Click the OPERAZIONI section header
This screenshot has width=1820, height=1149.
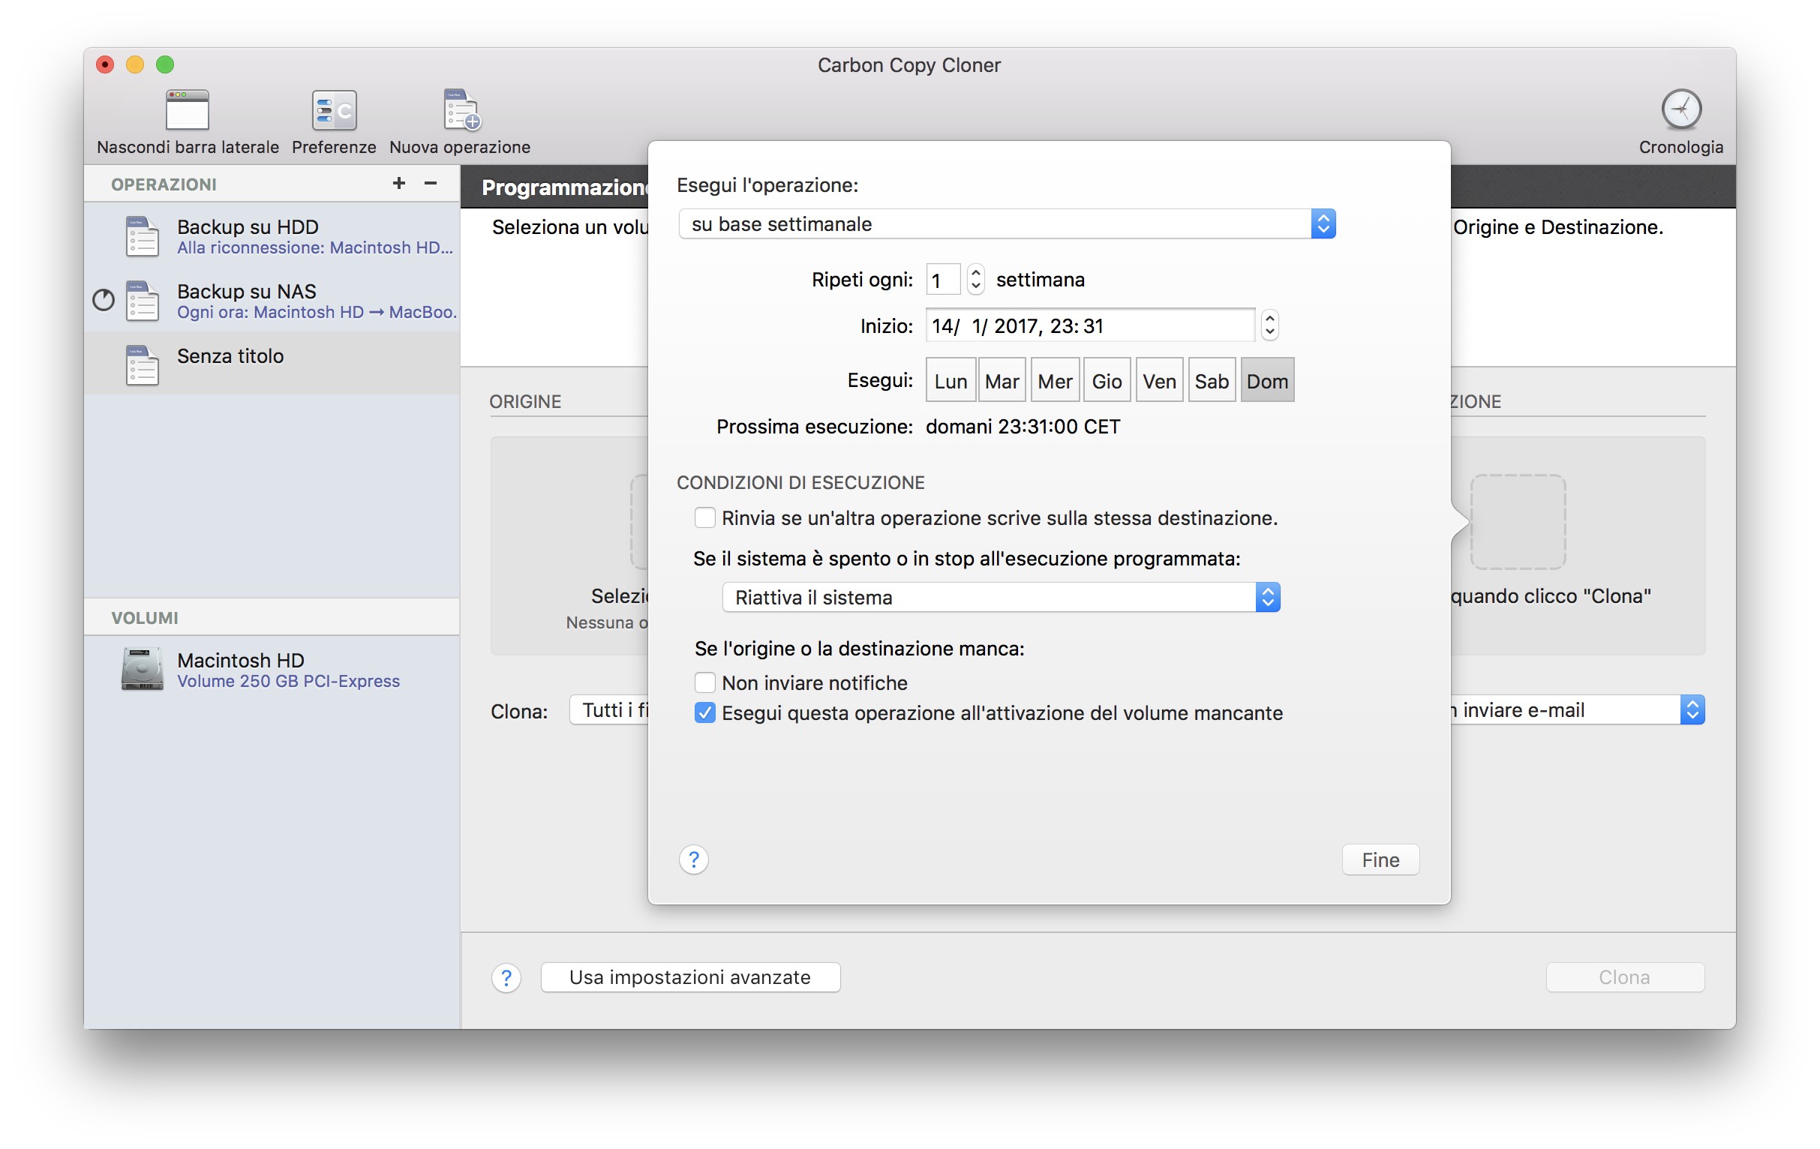coord(164,184)
